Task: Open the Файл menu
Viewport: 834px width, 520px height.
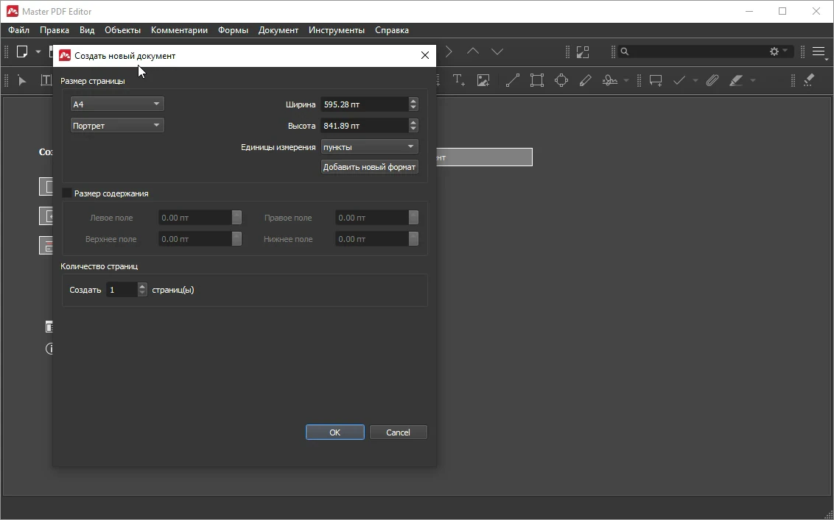Action: click(x=18, y=30)
